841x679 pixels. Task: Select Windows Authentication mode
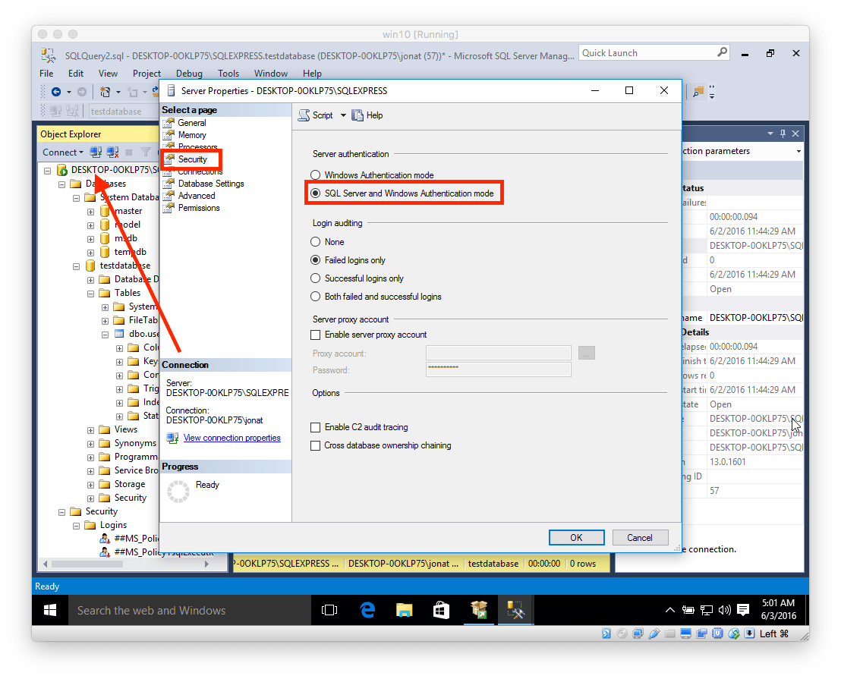pyautogui.click(x=316, y=174)
